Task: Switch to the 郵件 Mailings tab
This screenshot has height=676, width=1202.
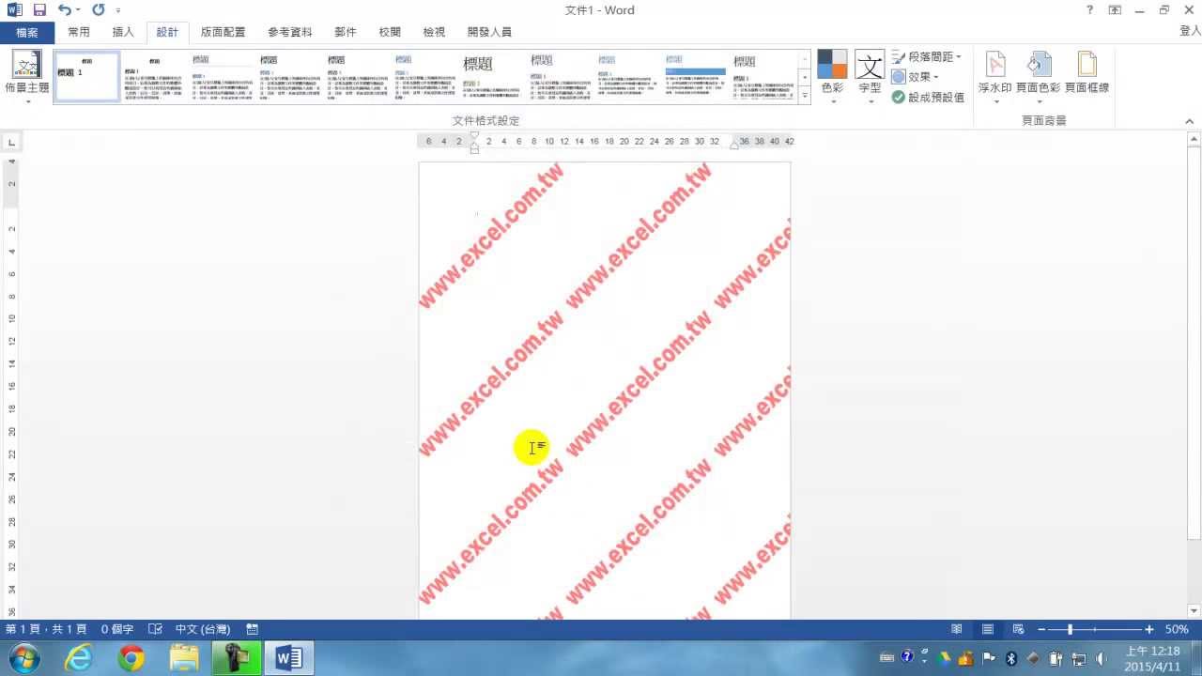Action: click(346, 32)
